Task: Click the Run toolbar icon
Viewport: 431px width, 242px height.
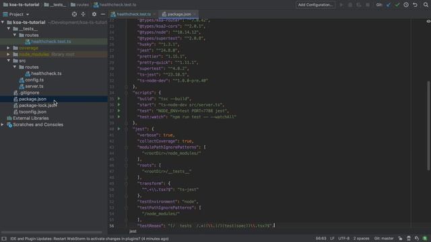Action: [341, 5]
